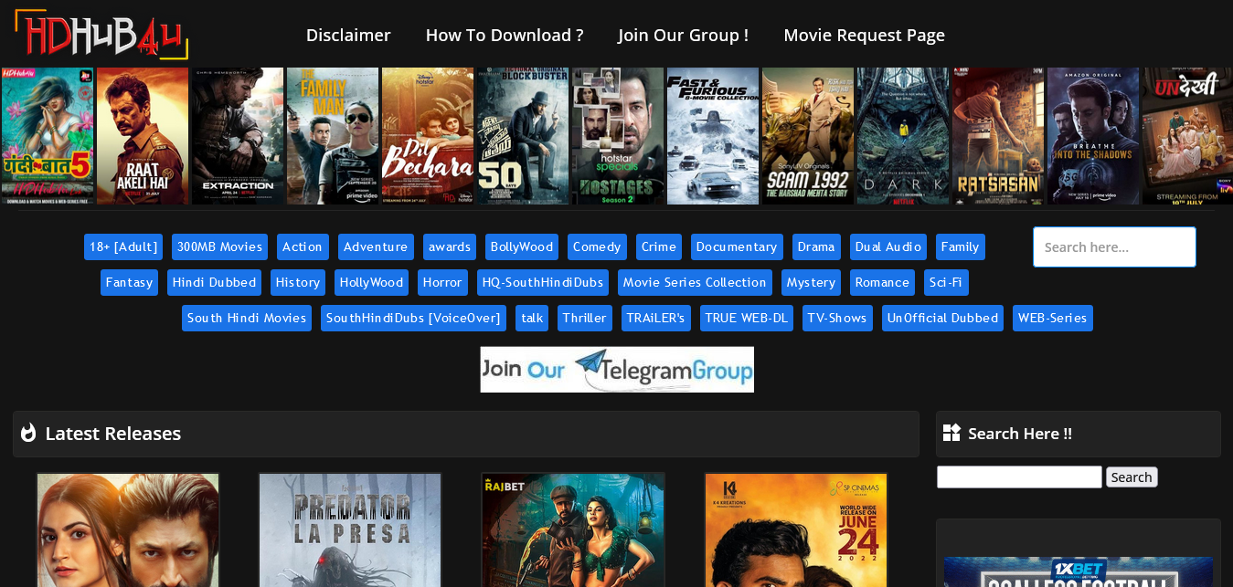Select the HollyWood tag
Viewport: 1233px width, 587px height.
click(x=371, y=282)
